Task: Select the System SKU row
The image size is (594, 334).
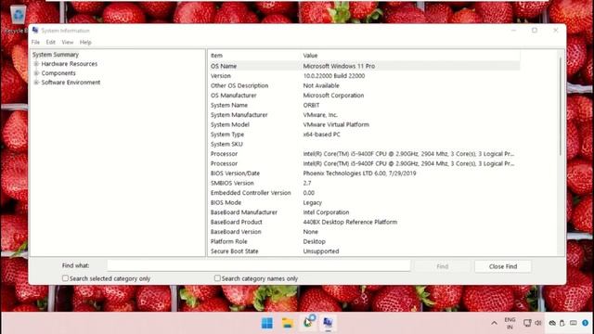Action: pyautogui.click(x=364, y=145)
